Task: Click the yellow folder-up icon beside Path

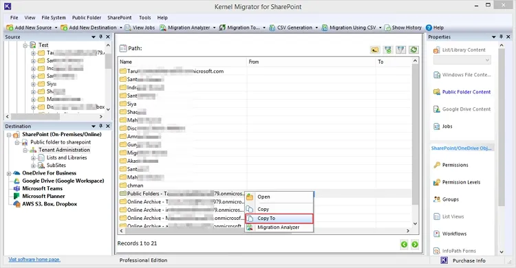Action: 375,49
